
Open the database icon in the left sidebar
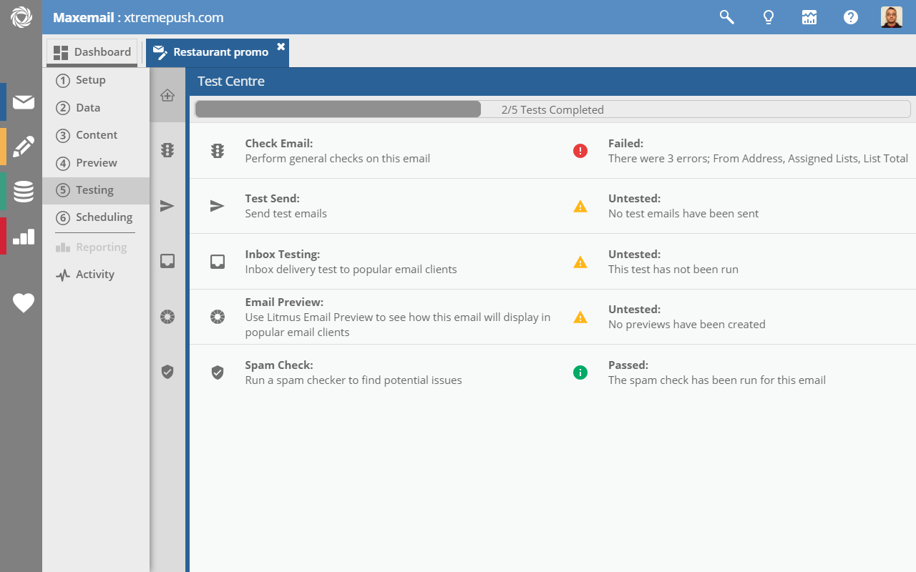tap(22, 191)
